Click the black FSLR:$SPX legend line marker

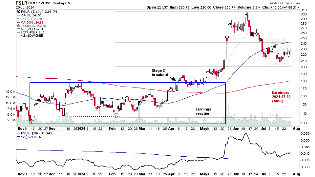click(x=18, y=133)
